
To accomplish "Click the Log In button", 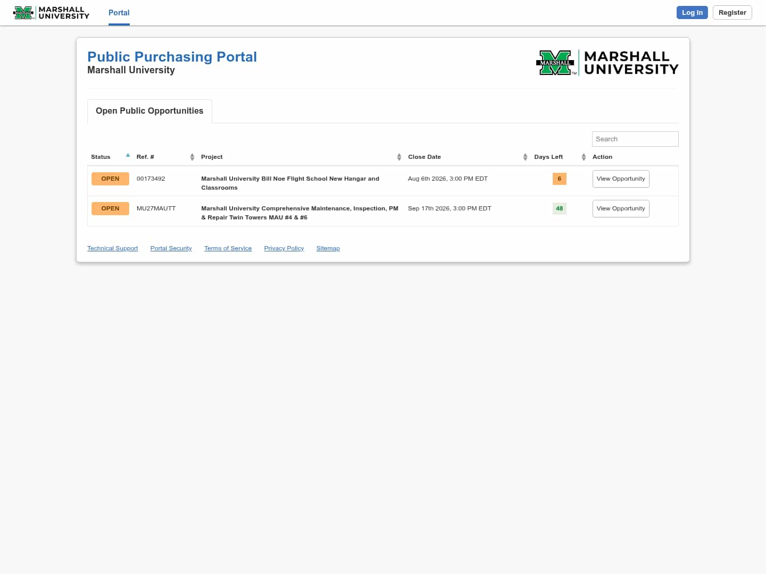I will pos(692,13).
